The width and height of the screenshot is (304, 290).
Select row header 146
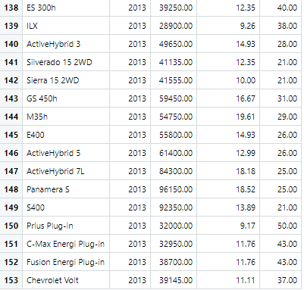11,153
